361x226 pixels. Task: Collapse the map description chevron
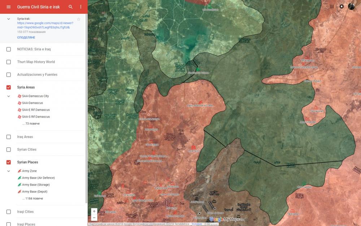point(9,19)
